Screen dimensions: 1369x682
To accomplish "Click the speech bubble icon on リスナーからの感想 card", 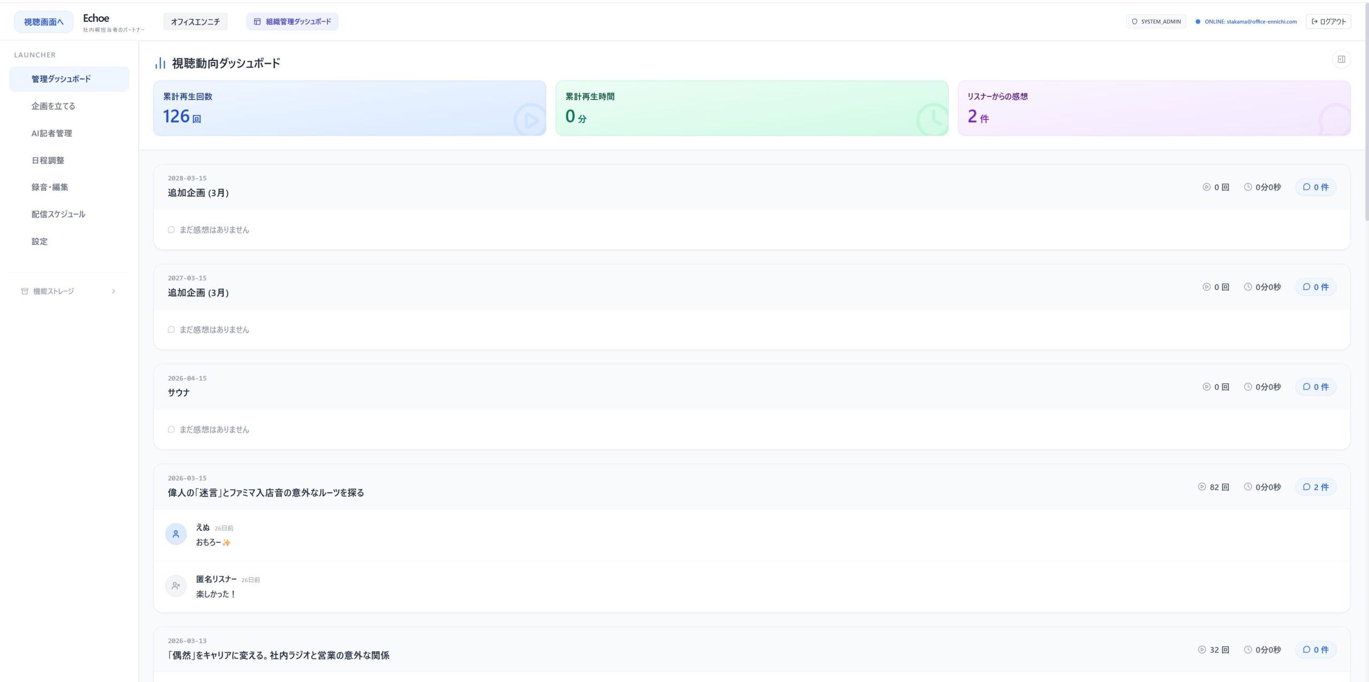I will (1334, 120).
